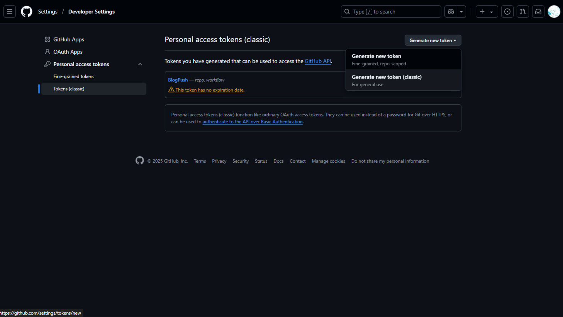
Task: Collapse the Personal access tokens chevron
Action: [x=140, y=64]
